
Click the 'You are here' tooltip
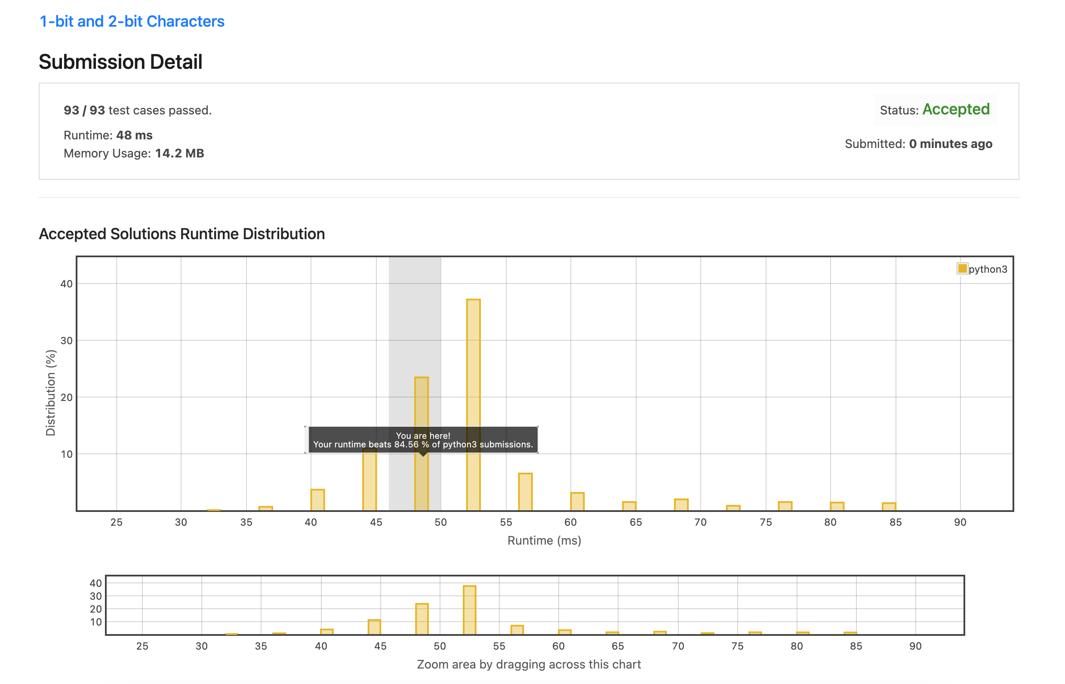[x=423, y=440]
